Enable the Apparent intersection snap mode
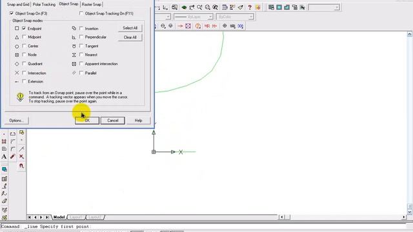The image size is (413, 232). point(81,64)
